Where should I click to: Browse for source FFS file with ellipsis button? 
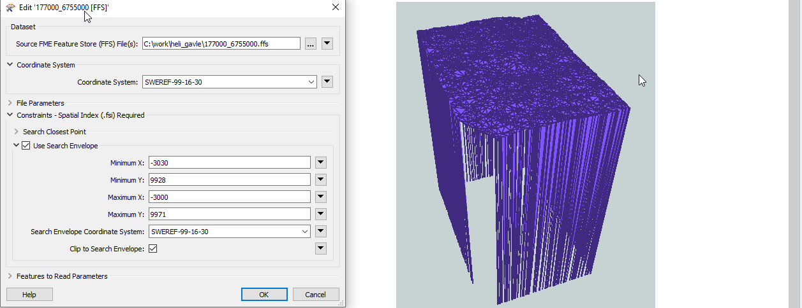coord(311,43)
